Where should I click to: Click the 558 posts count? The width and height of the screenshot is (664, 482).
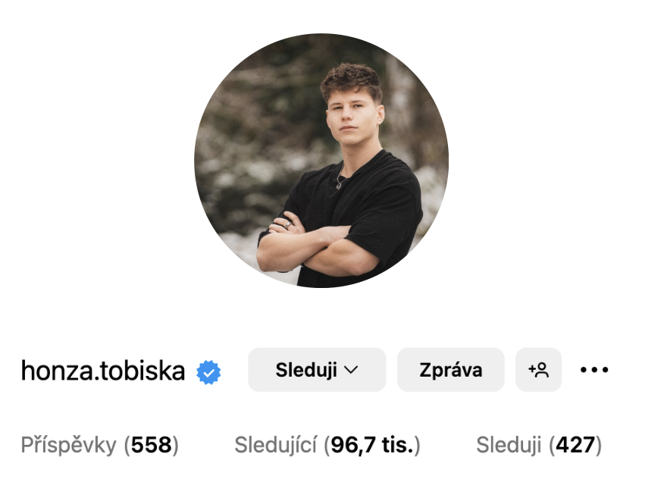pos(151,445)
